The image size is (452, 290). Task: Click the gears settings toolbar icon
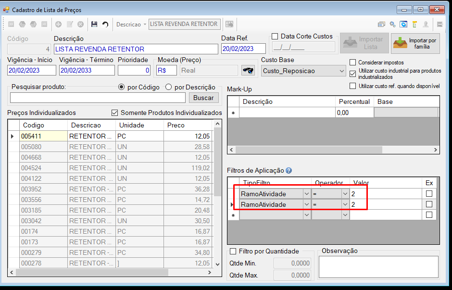click(x=392, y=24)
